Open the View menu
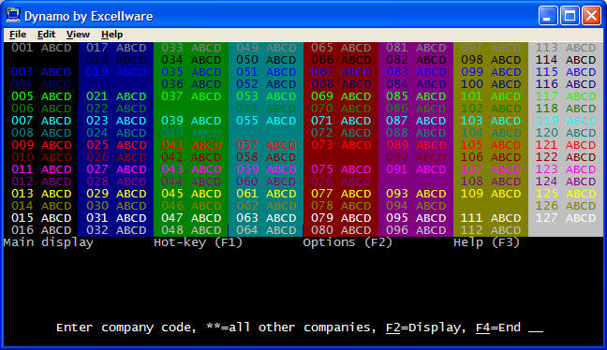Viewport: 607px width, 350px height. tap(78, 35)
